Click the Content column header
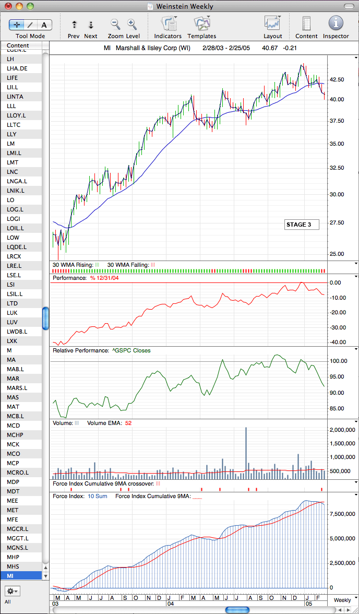Screen dimensions: 359x614 (21, 45)
